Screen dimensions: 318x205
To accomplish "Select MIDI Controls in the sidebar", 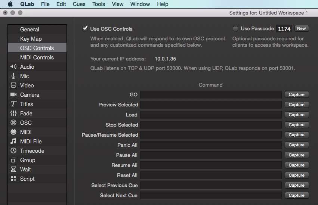I will pyautogui.click(x=37, y=58).
